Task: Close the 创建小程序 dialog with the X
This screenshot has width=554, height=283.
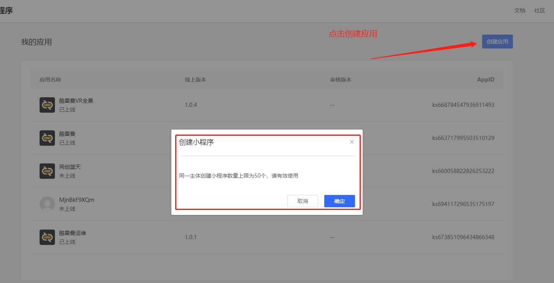Action: [352, 142]
